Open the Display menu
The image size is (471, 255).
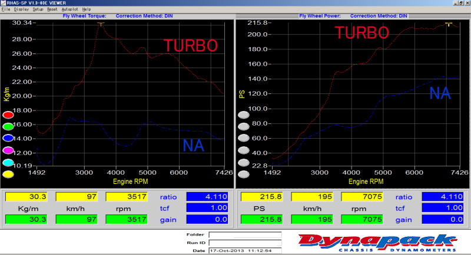coord(21,9)
